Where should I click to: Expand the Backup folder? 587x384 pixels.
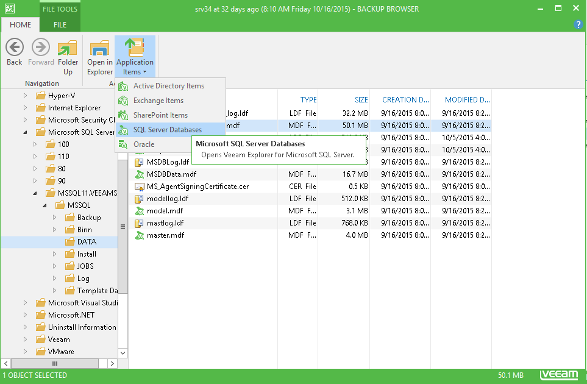point(54,218)
